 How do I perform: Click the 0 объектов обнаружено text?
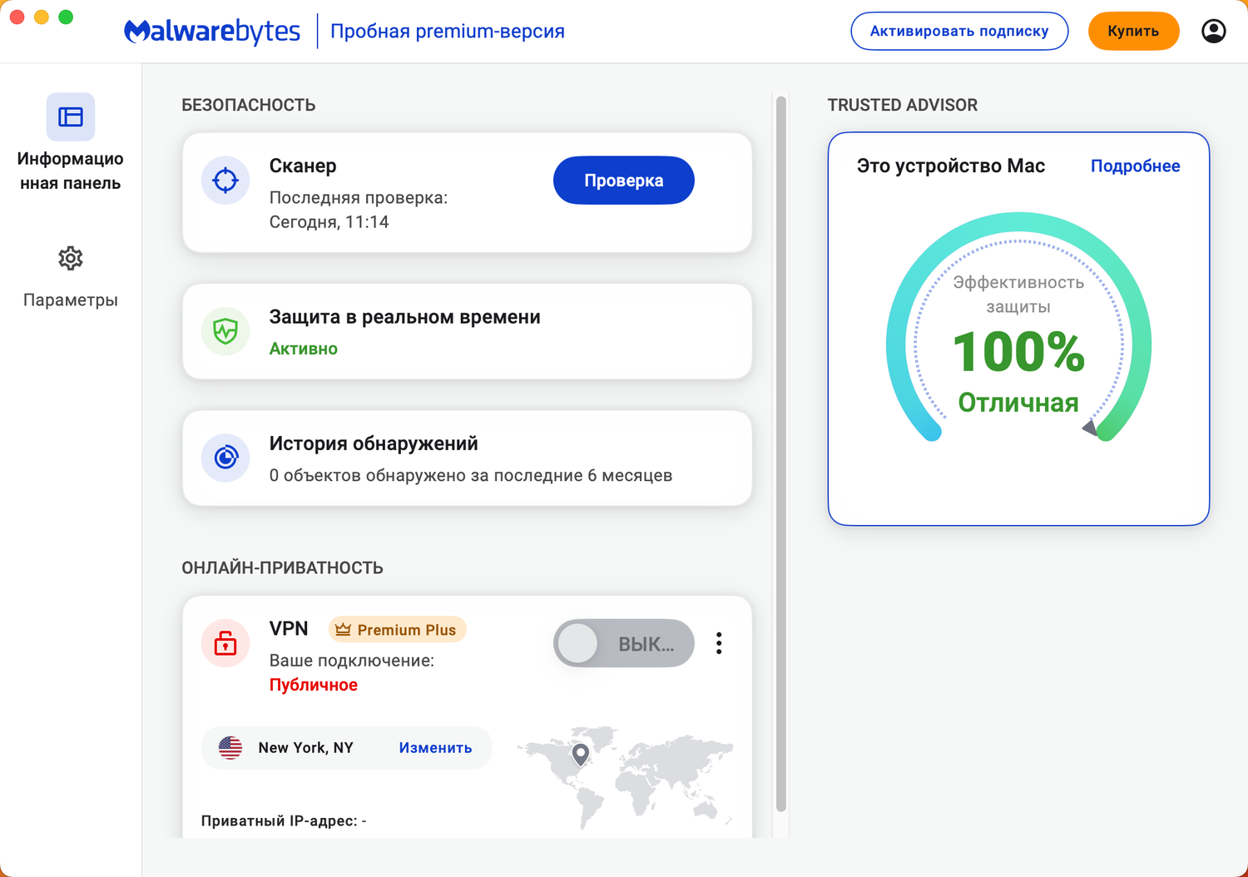[471, 476]
